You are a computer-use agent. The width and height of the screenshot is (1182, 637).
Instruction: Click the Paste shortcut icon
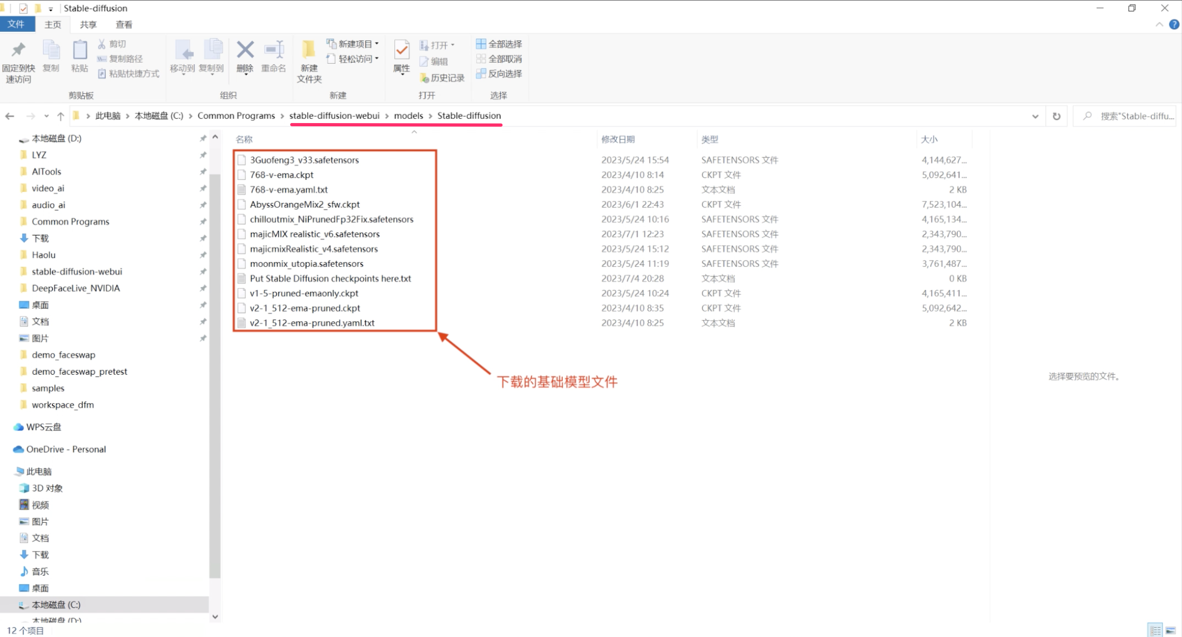(x=102, y=73)
